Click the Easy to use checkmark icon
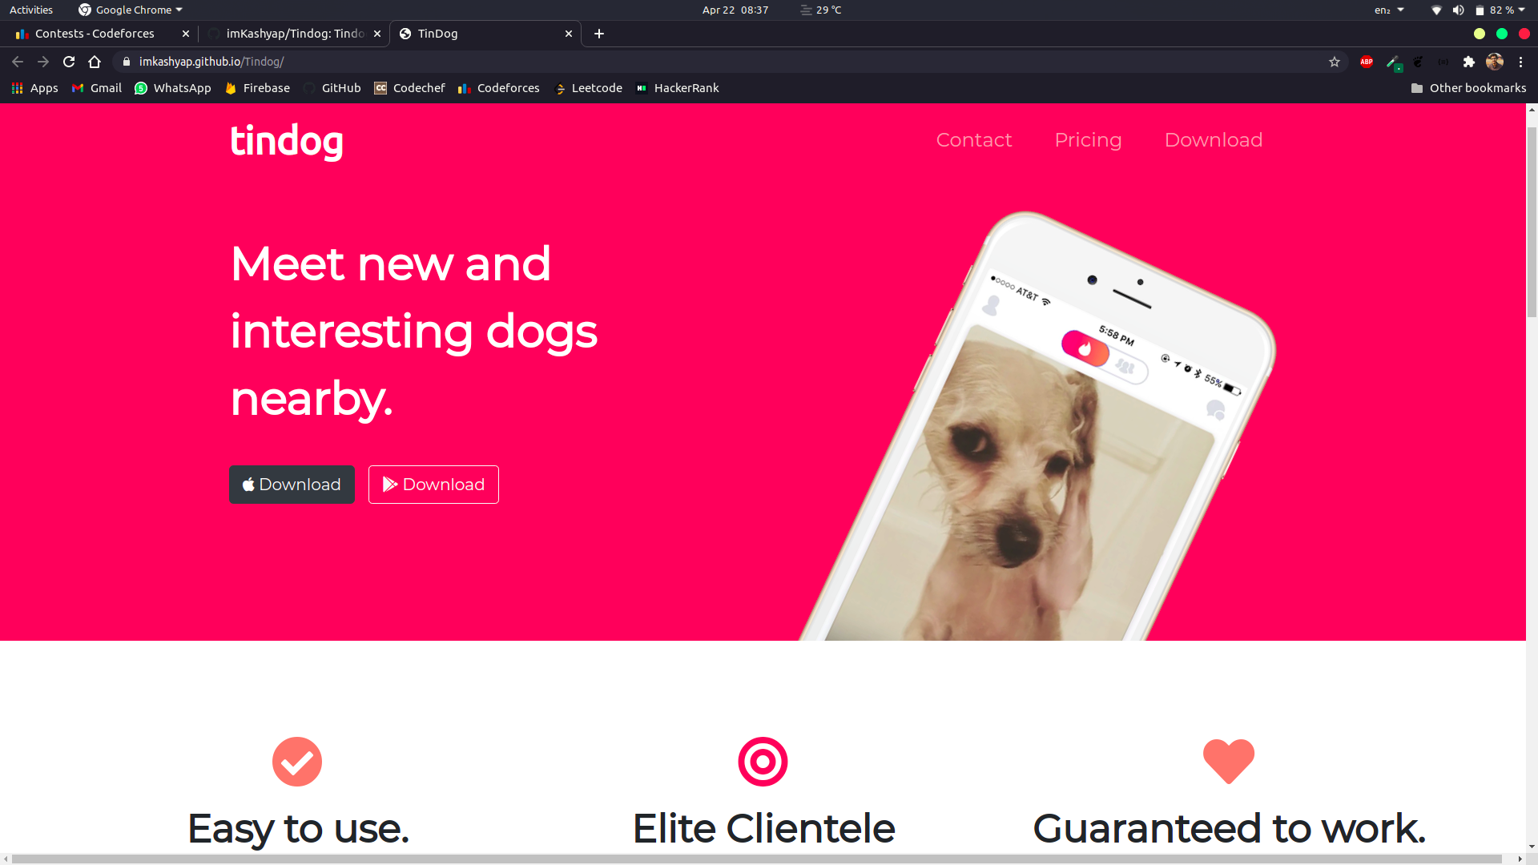 tap(296, 760)
